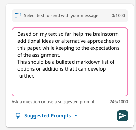Focus the pink-bordered message text box's empty area

(70, 87)
